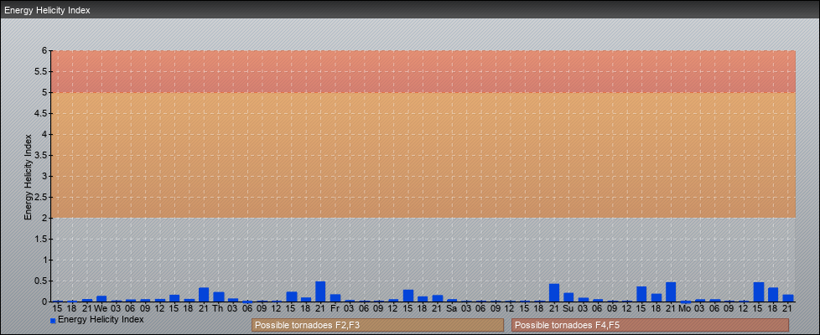Click the We day label on x-axis
Screen dimensions: 820x335
[x=101, y=309]
